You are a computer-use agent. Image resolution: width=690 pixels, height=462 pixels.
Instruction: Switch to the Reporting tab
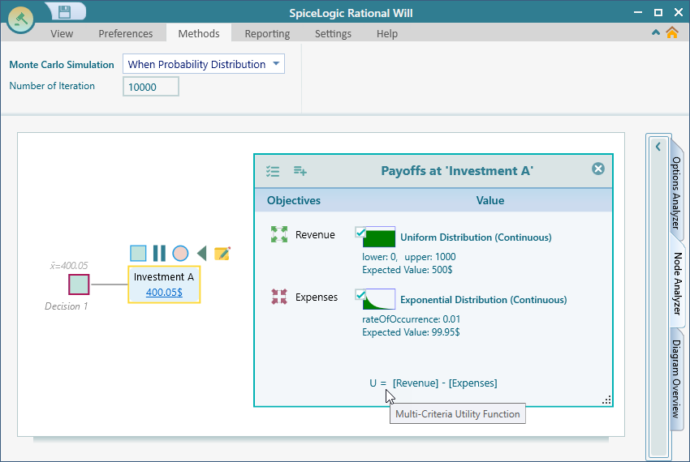pyautogui.click(x=267, y=33)
